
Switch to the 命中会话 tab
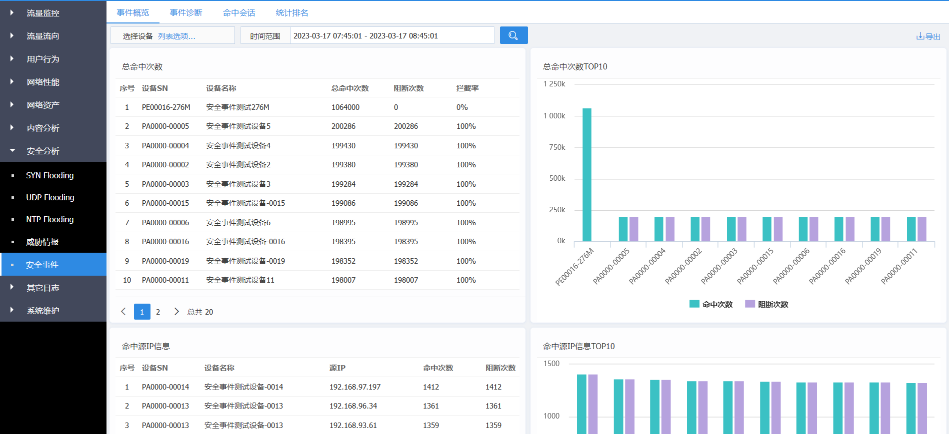(239, 12)
